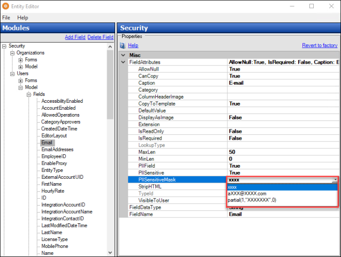This screenshot has height=257, width=341.
Task: Click the MaxLen value 50
Action: (x=232, y=152)
